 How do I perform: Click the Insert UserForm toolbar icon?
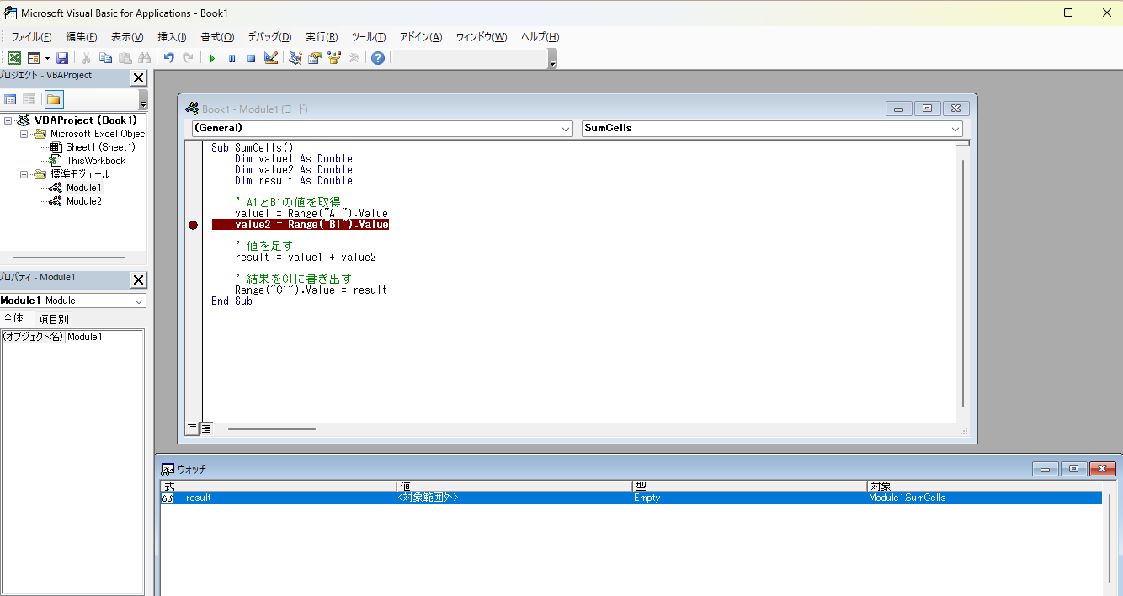pyautogui.click(x=34, y=58)
